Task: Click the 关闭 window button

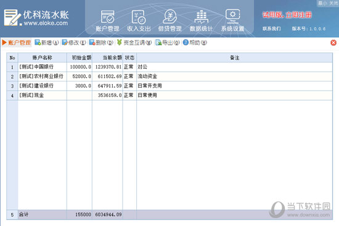Action: pos(333,3)
